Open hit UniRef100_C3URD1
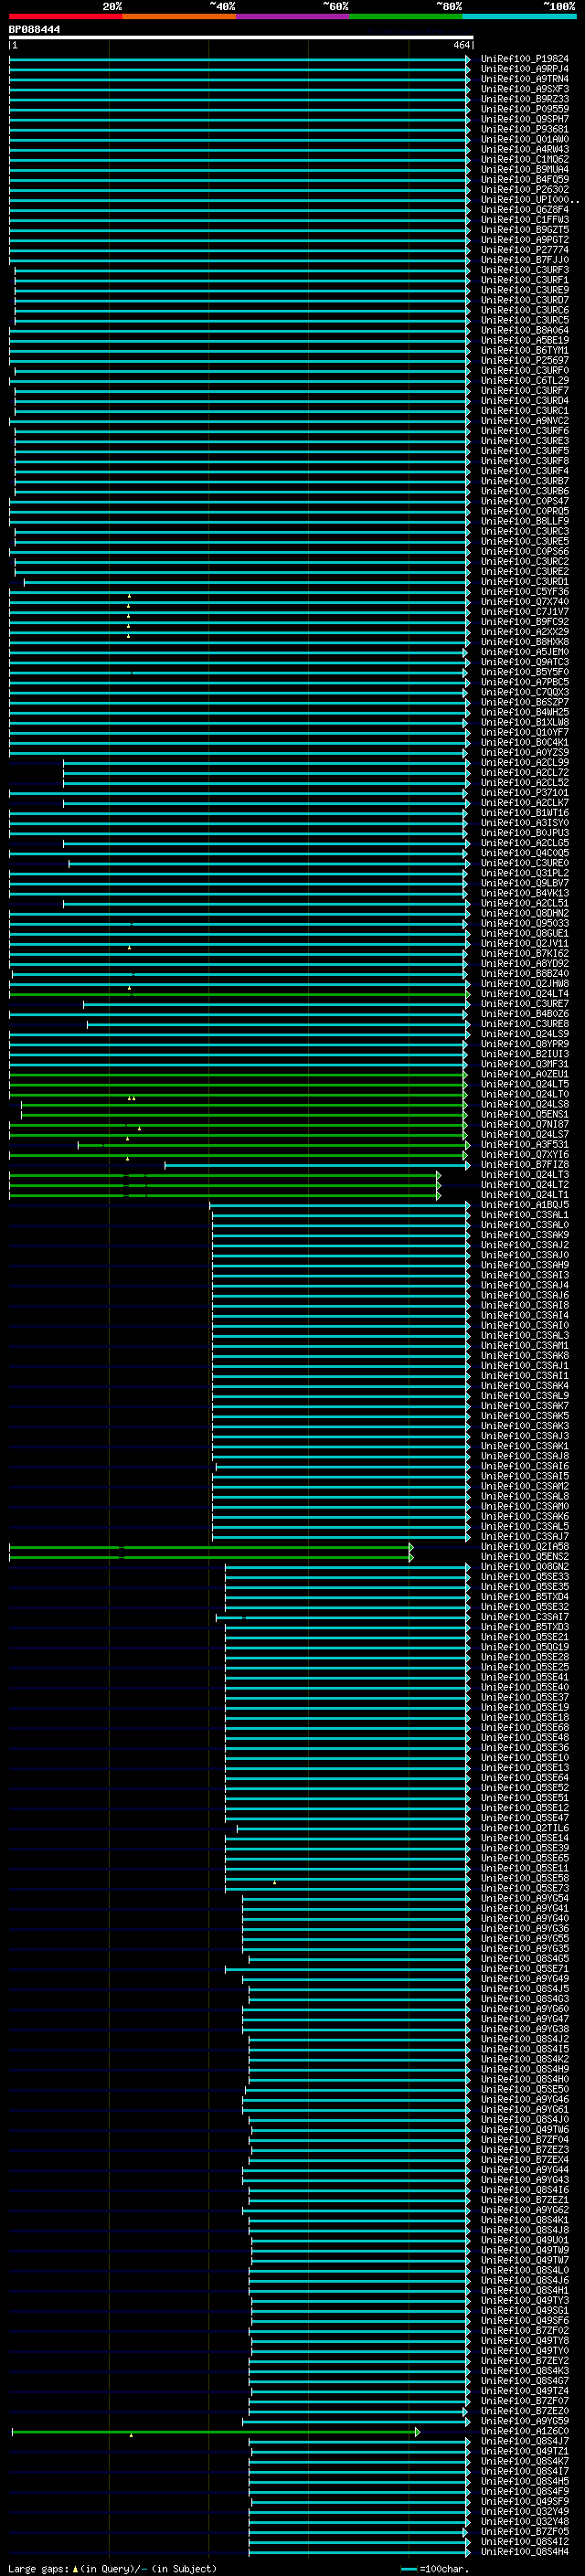The height and width of the screenshot is (2576, 585). (x=524, y=581)
